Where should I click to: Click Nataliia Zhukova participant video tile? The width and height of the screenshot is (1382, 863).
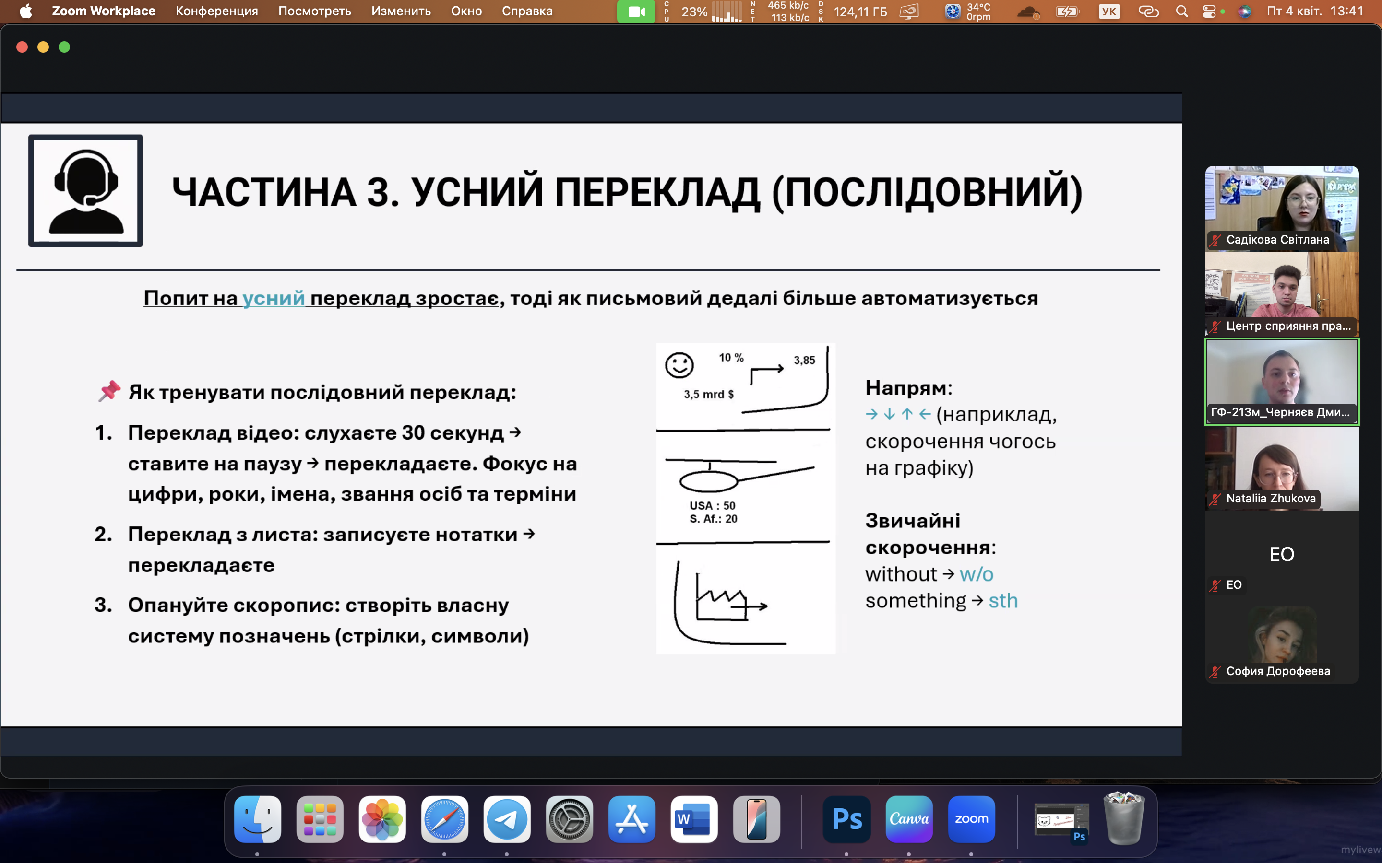[x=1282, y=468]
